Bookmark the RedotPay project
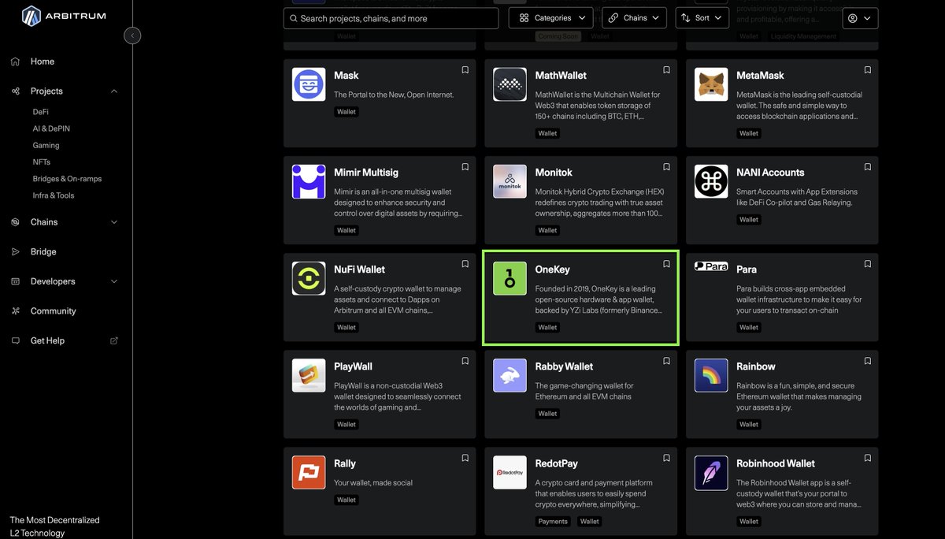This screenshot has height=539, width=945. coord(666,458)
